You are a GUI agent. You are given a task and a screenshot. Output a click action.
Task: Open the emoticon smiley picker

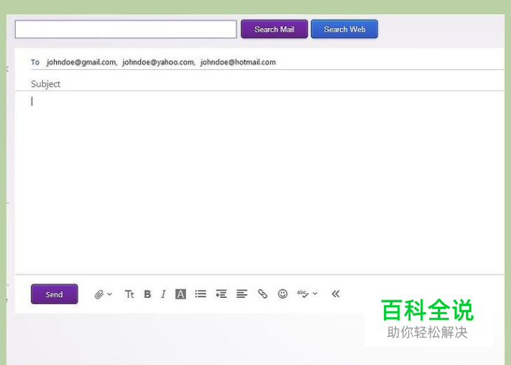point(283,294)
